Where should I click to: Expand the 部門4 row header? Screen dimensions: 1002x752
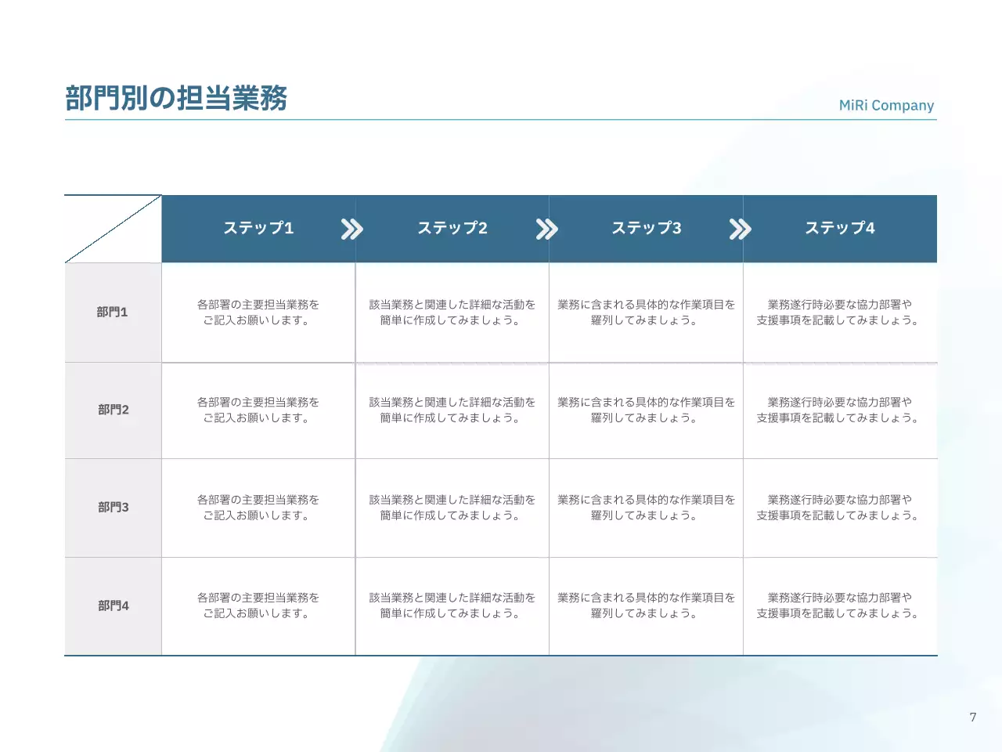114,606
